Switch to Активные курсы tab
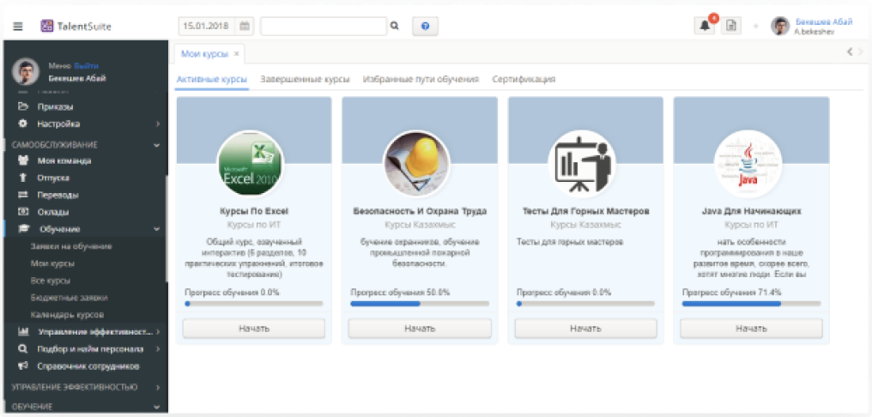 (211, 79)
